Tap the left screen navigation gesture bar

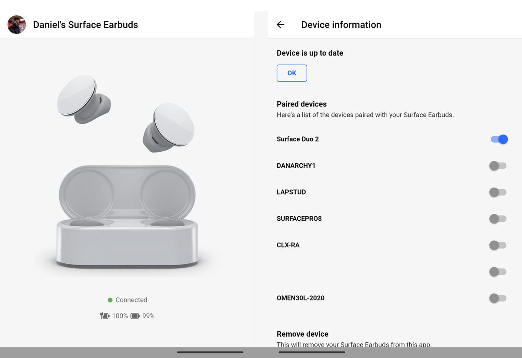[x=210, y=352]
